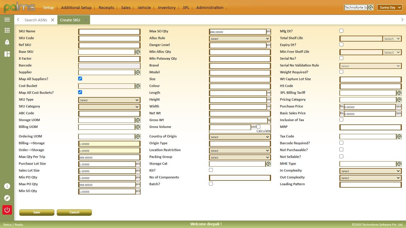Screen dimensions: 406x228
Task: Switch to the Search ASNs tab
Action: tap(36, 20)
